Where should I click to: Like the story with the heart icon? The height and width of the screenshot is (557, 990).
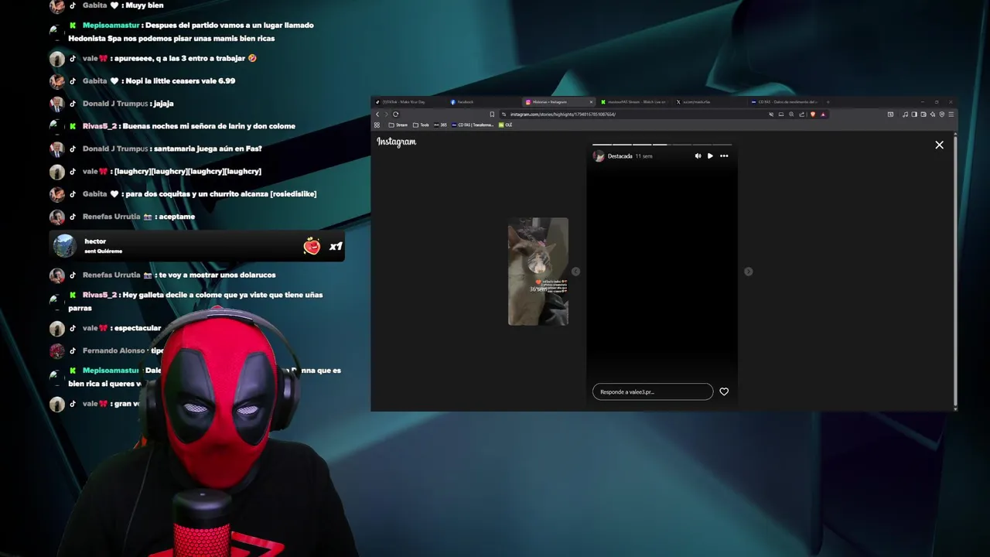pyautogui.click(x=724, y=391)
